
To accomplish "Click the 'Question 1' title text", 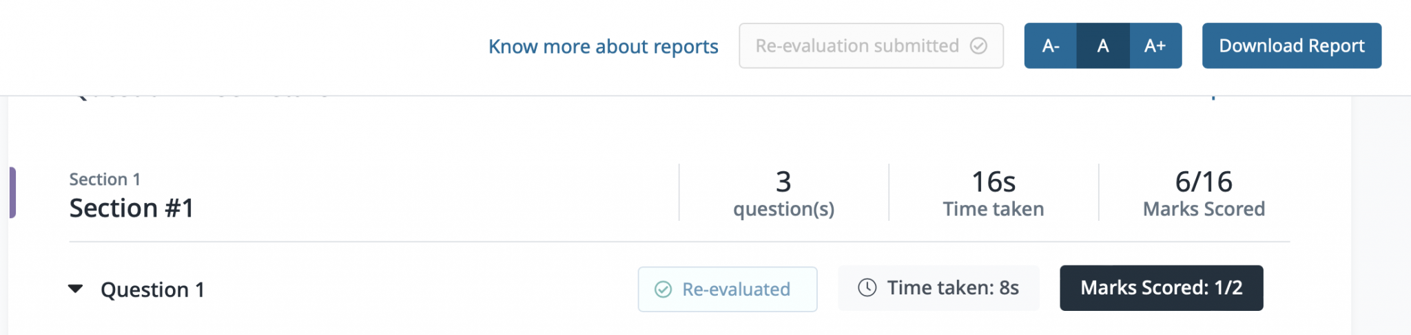I will tap(152, 290).
